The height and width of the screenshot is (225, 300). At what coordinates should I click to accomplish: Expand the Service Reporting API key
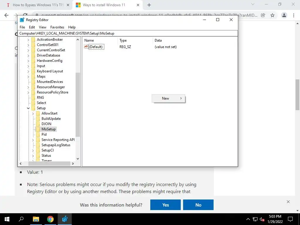(x=33, y=140)
